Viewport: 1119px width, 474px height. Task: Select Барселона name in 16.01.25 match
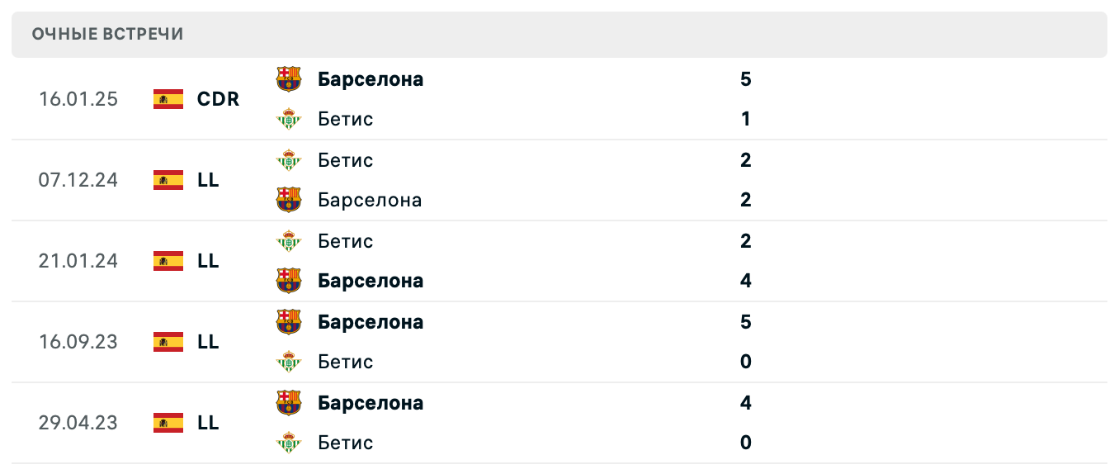pos(371,79)
